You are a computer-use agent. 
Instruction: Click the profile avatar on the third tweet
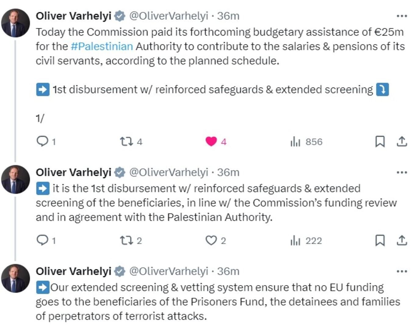(16, 278)
